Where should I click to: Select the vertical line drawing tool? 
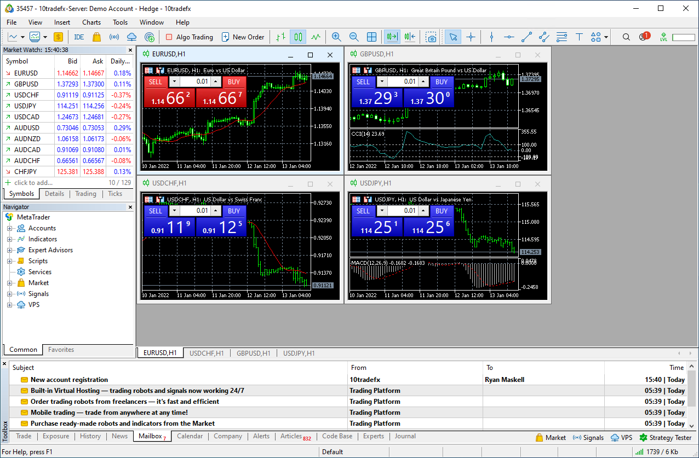(491, 37)
